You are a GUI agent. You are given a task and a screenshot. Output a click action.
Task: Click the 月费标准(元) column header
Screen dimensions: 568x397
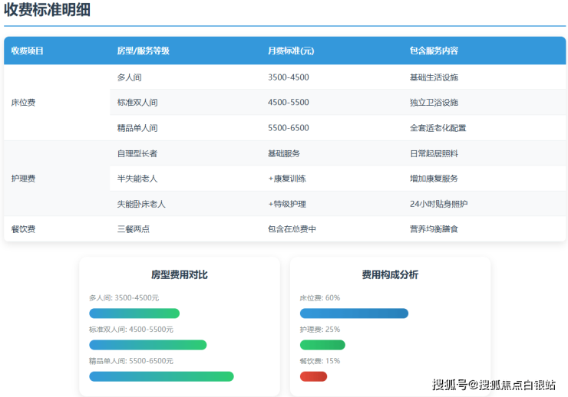291,51
